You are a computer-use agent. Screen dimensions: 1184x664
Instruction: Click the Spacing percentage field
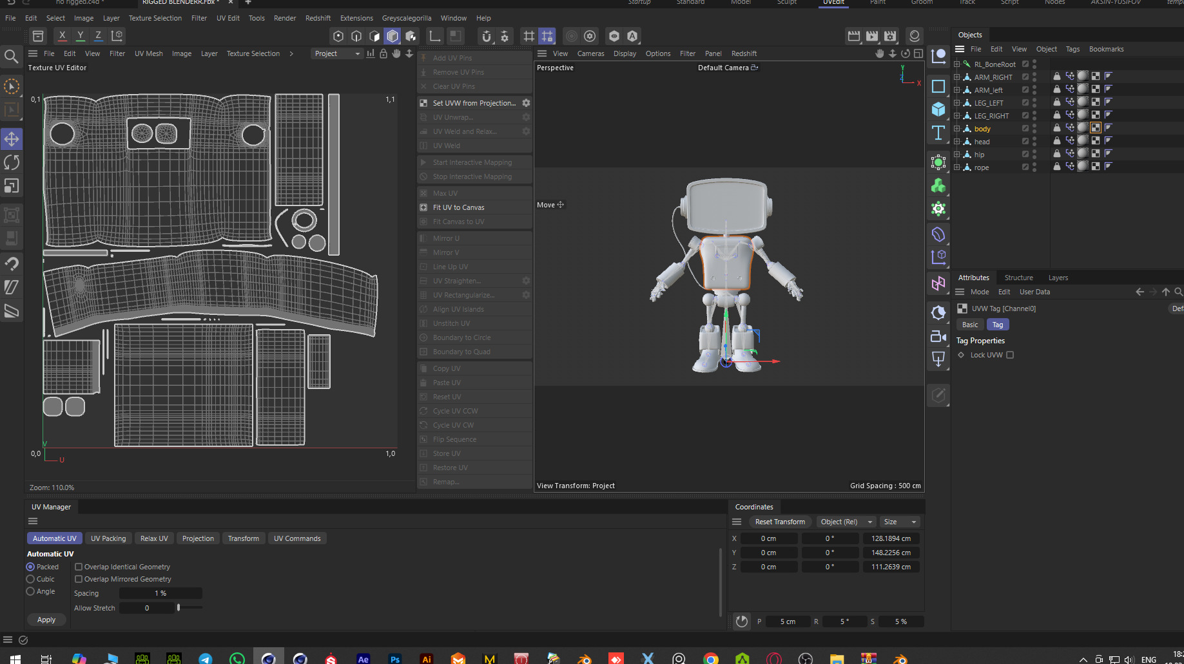tap(160, 593)
